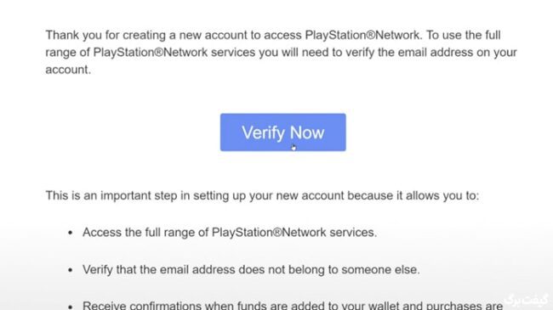Click the bullet dot before "Access the full range"

(x=70, y=233)
